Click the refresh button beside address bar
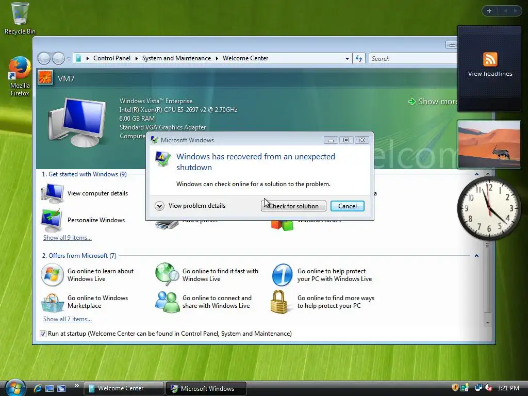The height and width of the screenshot is (396, 528). pyautogui.click(x=359, y=59)
